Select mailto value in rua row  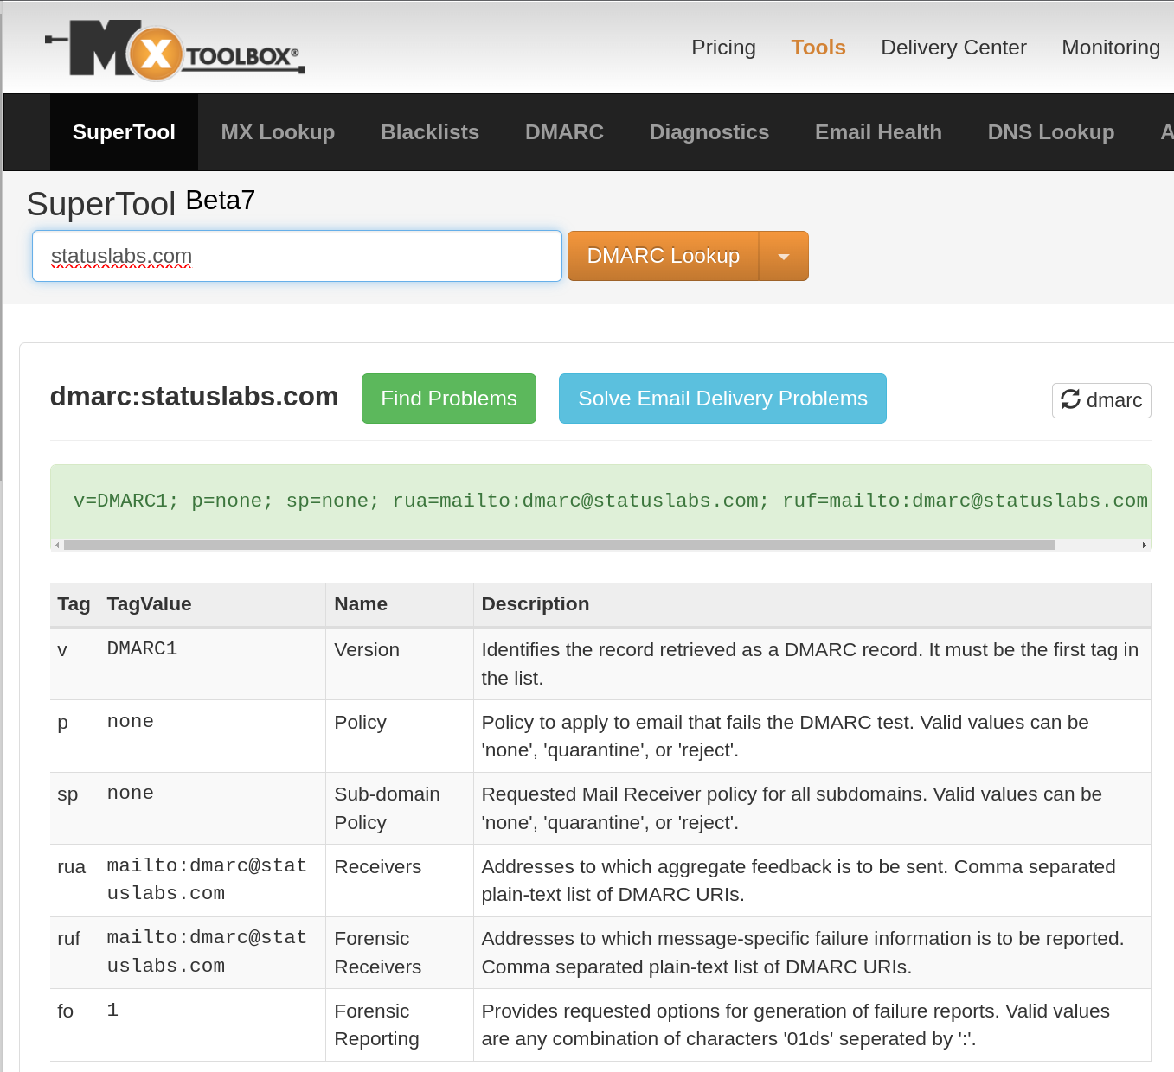point(212,881)
